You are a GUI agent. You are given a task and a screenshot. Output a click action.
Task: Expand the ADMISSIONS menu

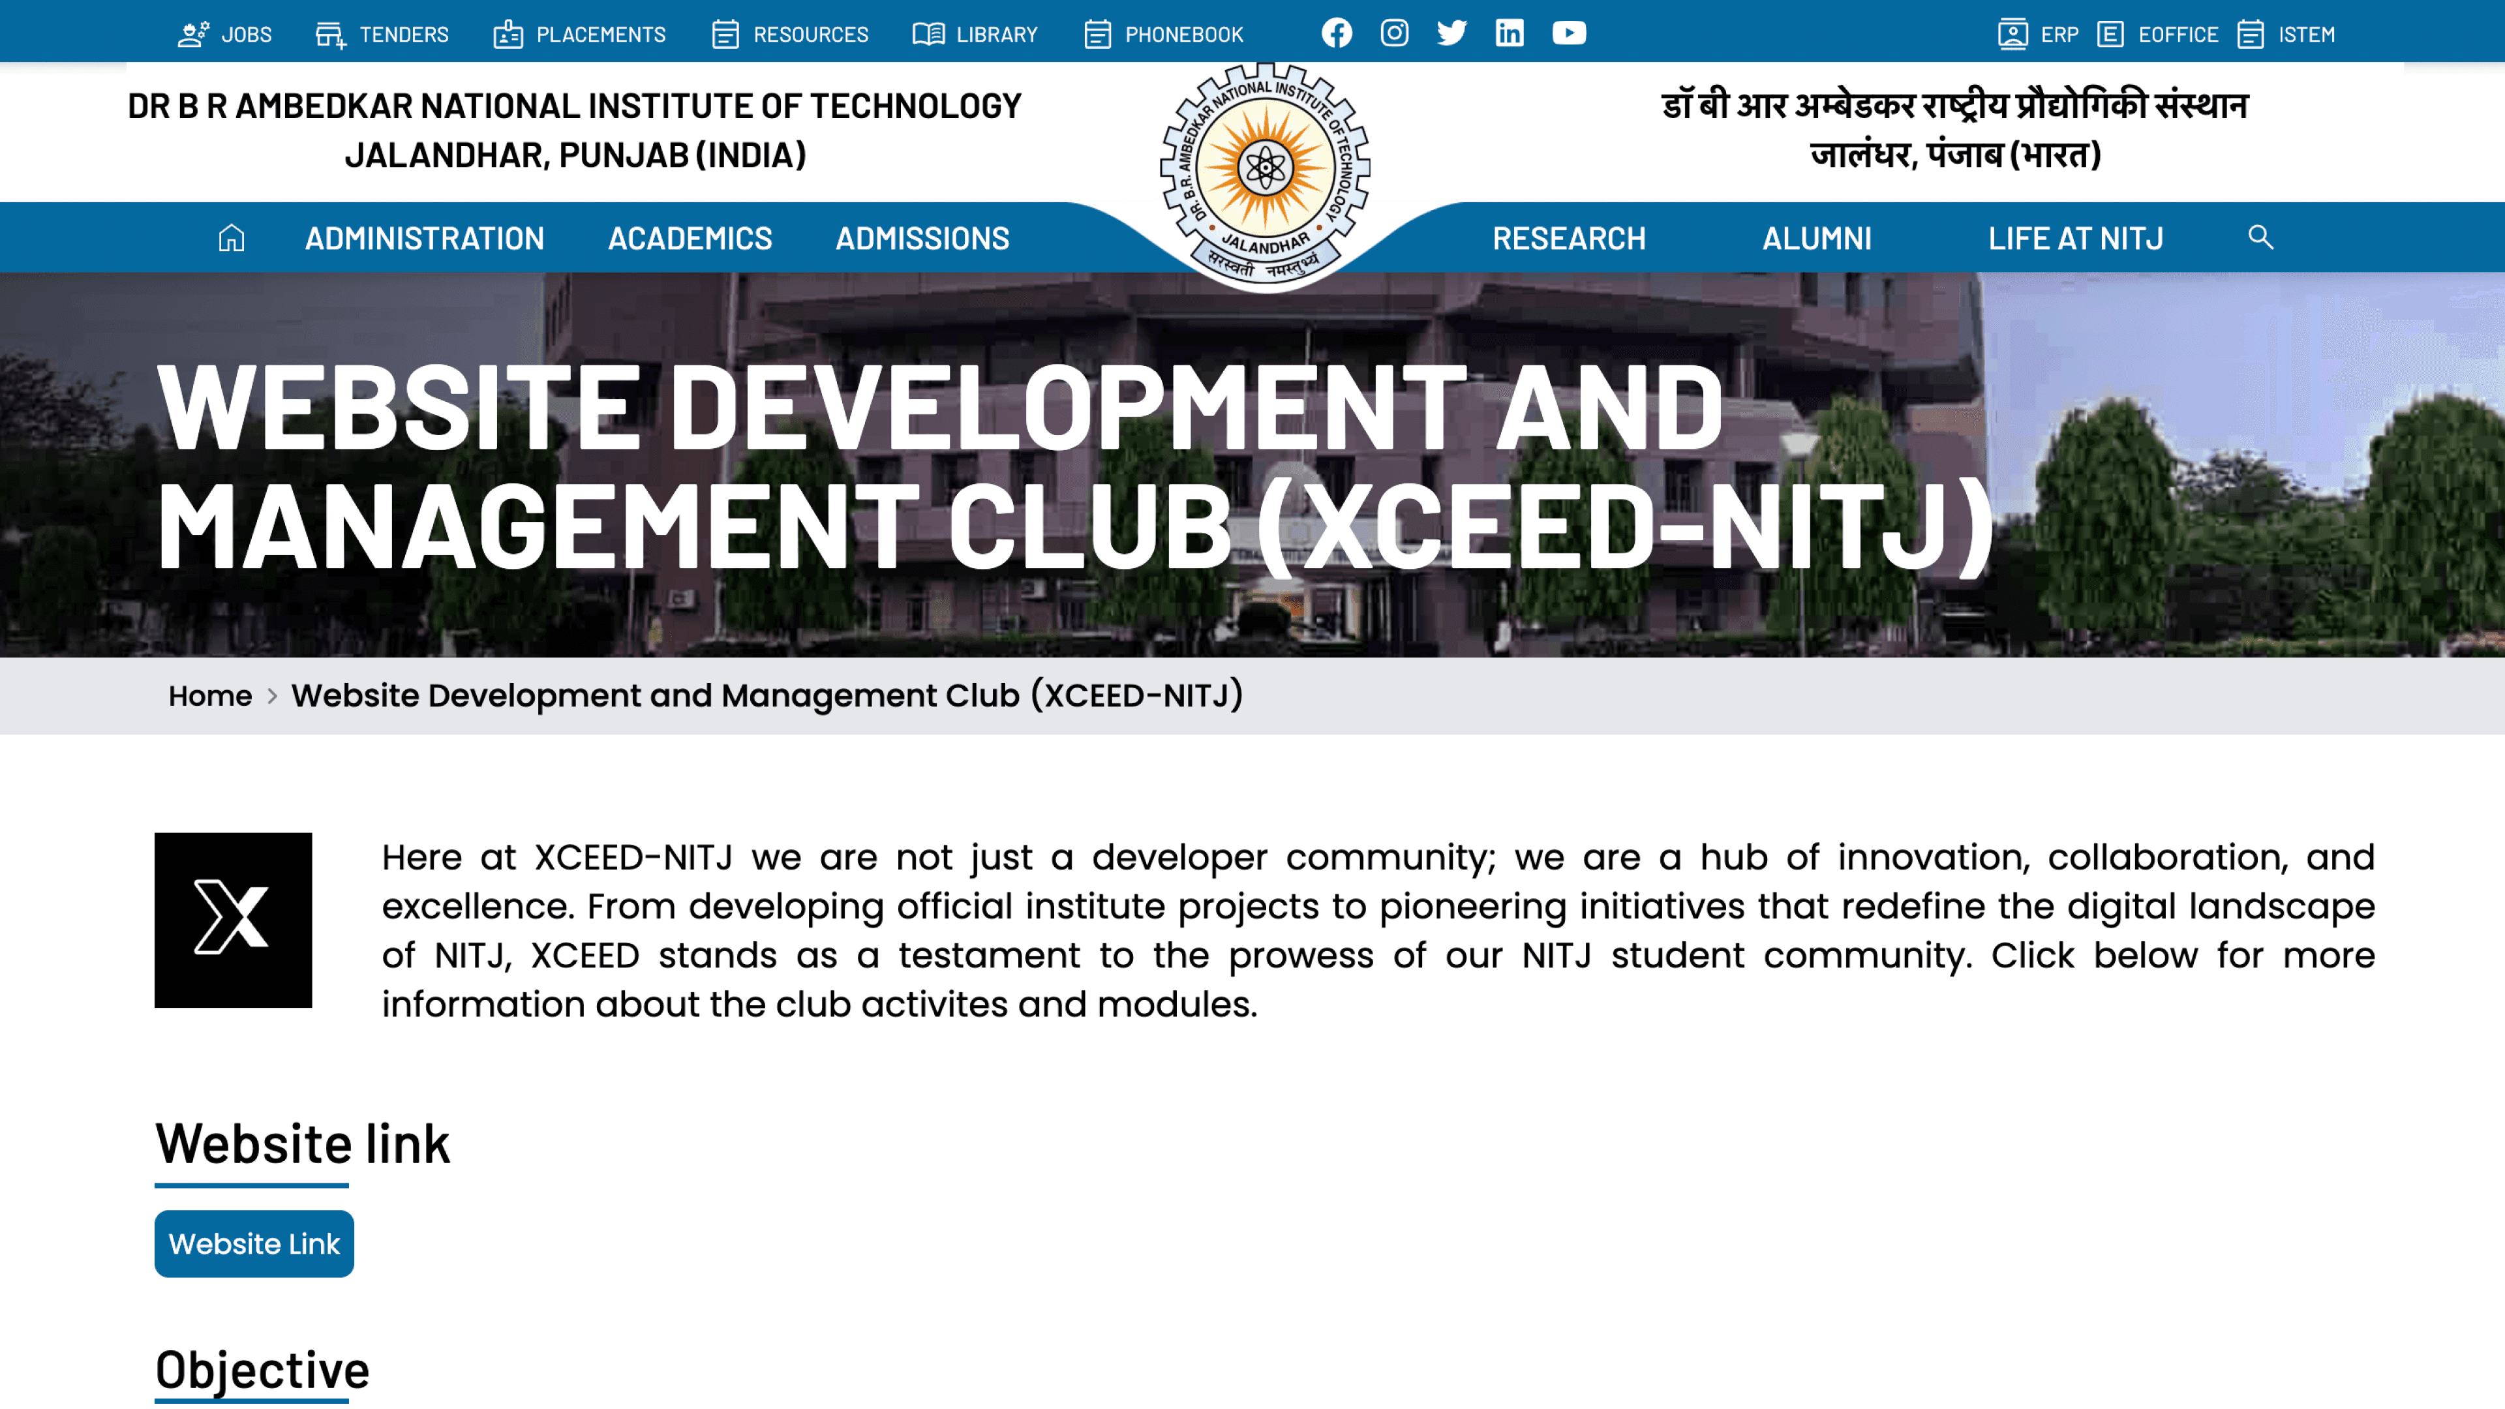[922, 237]
